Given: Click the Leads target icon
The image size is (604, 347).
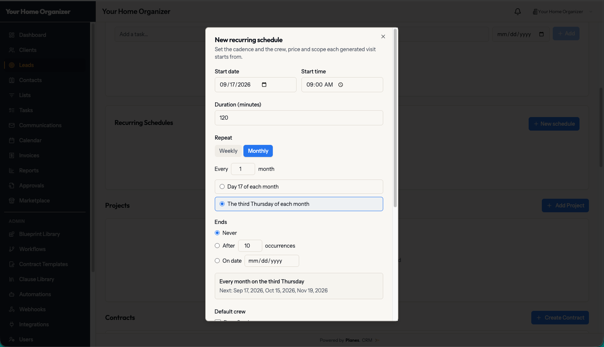Looking at the screenshot, I should coord(12,65).
